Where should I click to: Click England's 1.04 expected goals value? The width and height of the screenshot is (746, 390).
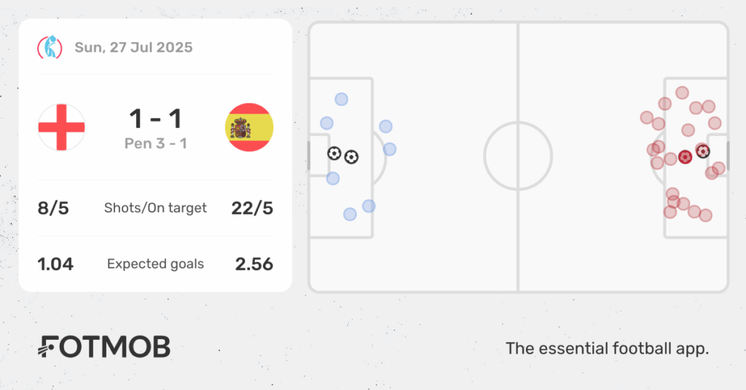55,264
